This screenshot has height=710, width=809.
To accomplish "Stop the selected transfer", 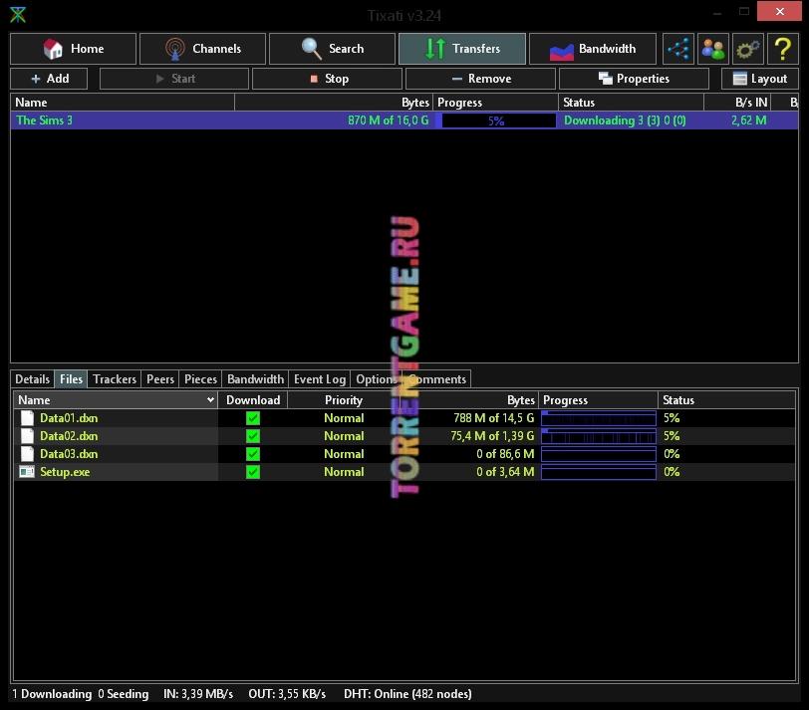I will pyautogui.click(x=327, y=79).
